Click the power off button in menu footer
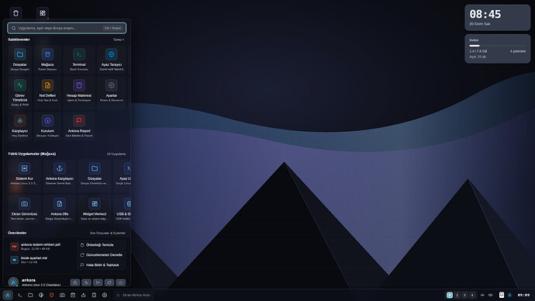 point(121,282)
